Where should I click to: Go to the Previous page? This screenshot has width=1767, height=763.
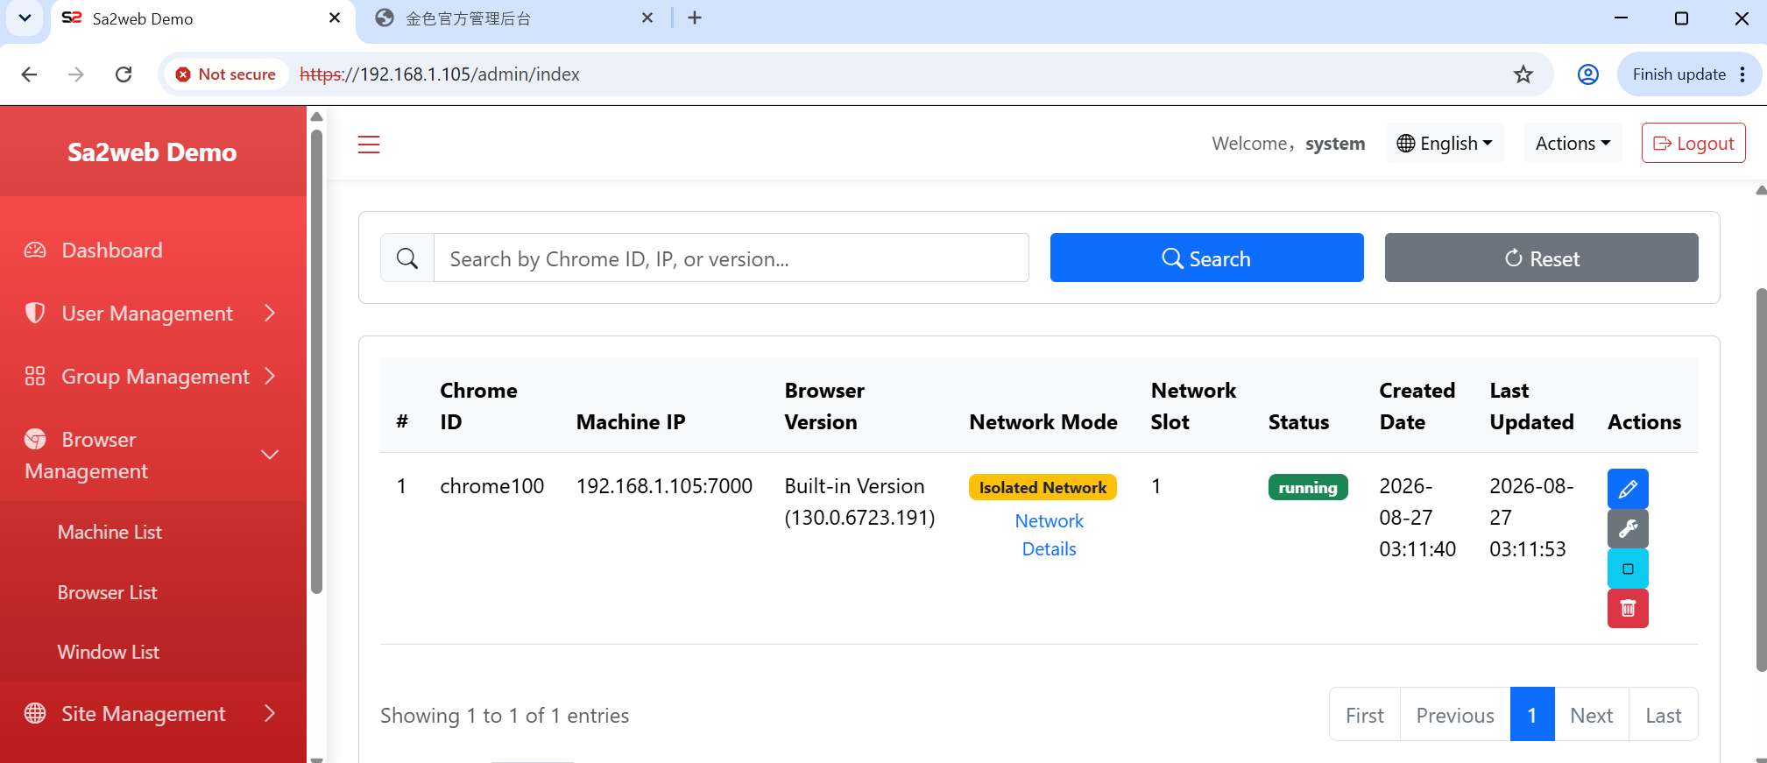[x=1455, y=715]
